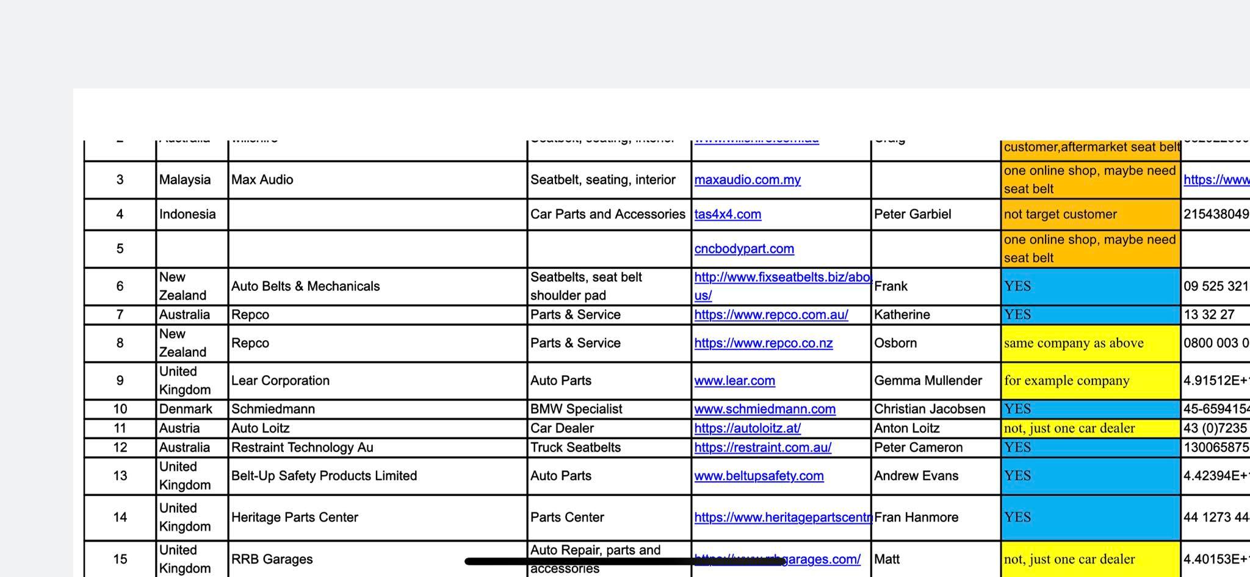Viewport: 1250px width, 577px height.
Task: Click the Lear Corporation cell
Action: click(x=378, y=381)
